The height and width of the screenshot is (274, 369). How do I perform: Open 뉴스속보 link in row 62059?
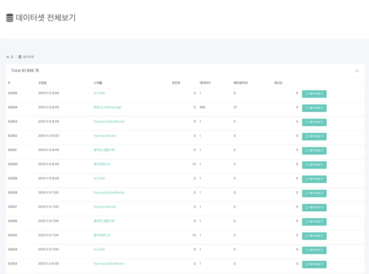99,178
